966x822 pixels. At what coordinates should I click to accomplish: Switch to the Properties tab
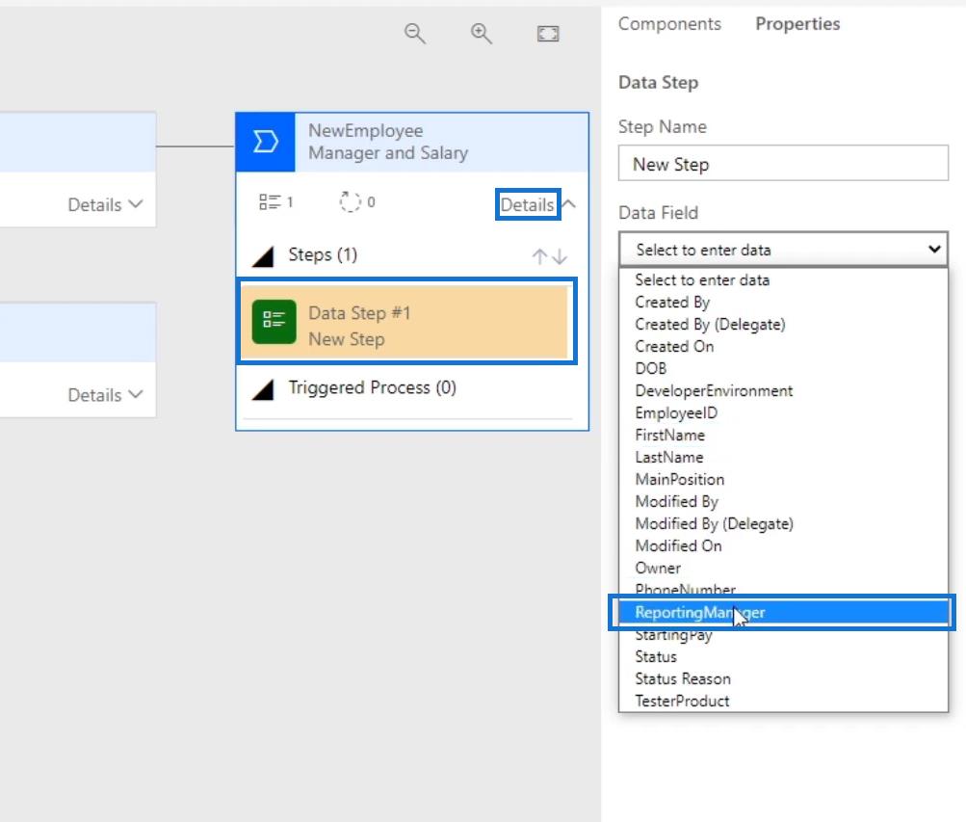click(797, 24)
